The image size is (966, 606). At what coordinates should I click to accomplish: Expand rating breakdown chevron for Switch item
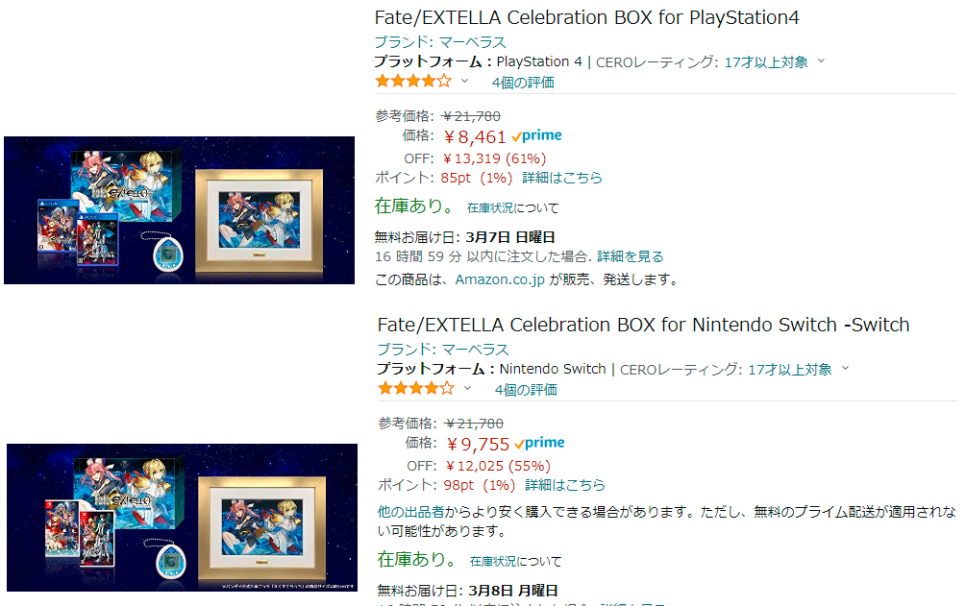[468, 389]
